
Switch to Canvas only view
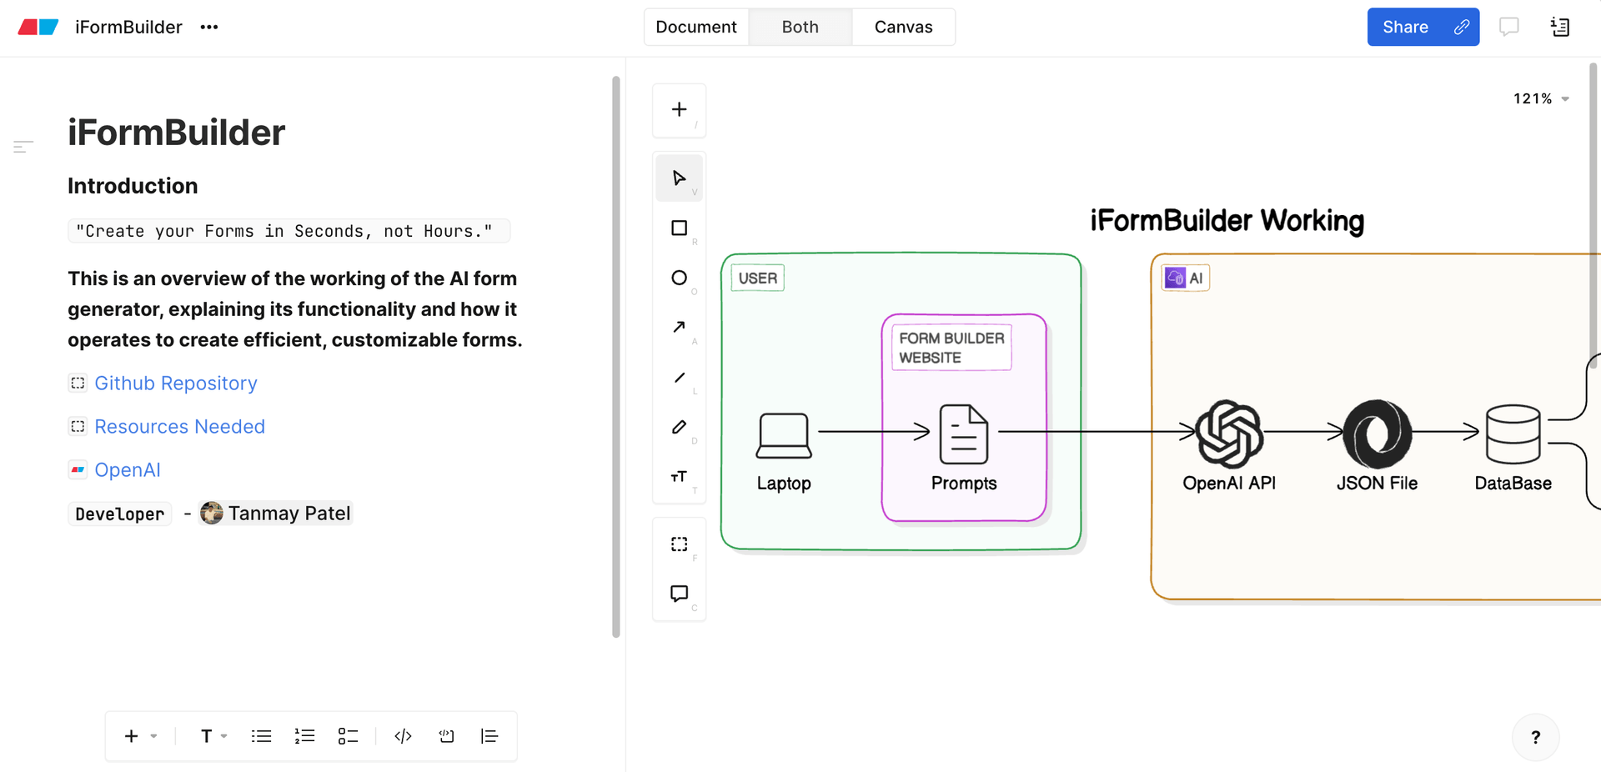point(903,27)
